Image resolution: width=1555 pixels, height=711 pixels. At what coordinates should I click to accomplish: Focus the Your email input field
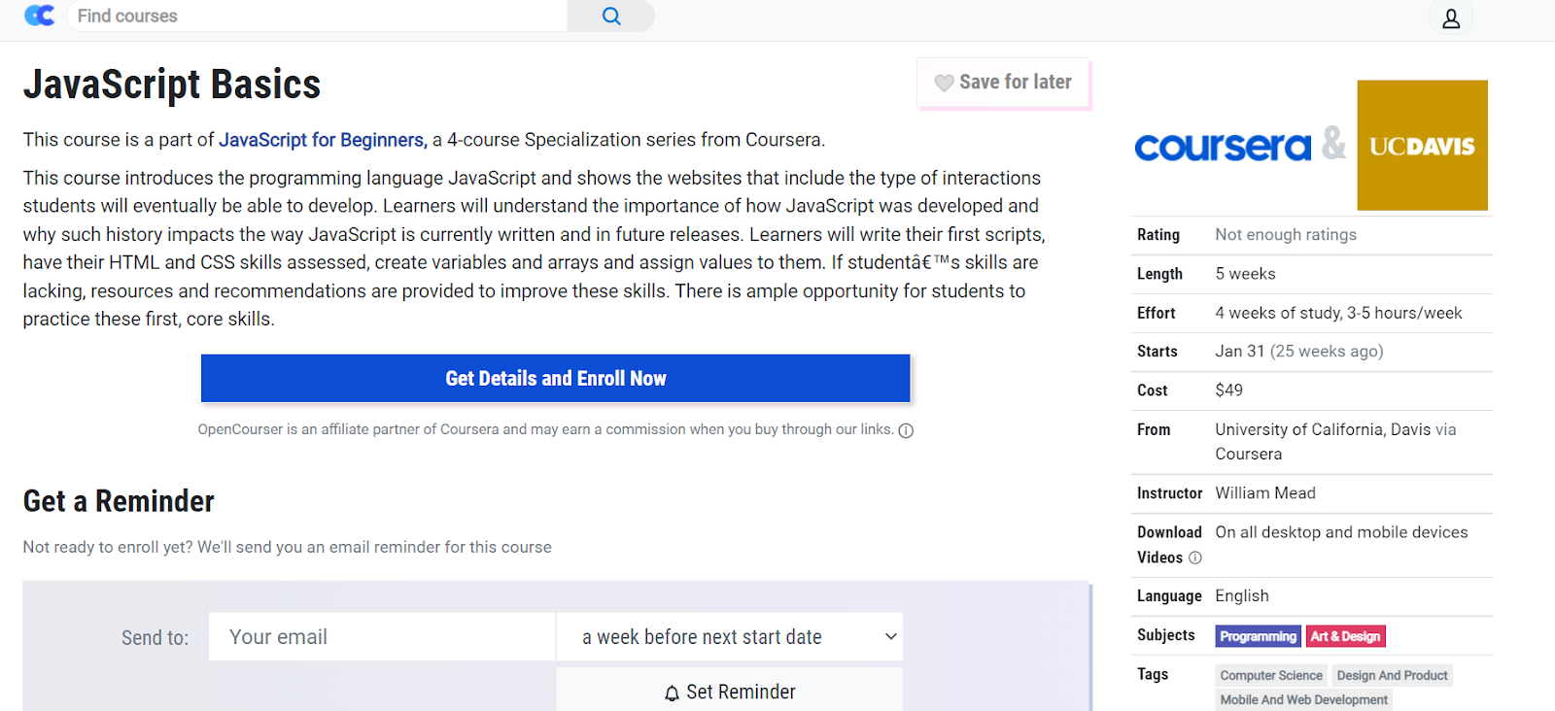(381, 637)
